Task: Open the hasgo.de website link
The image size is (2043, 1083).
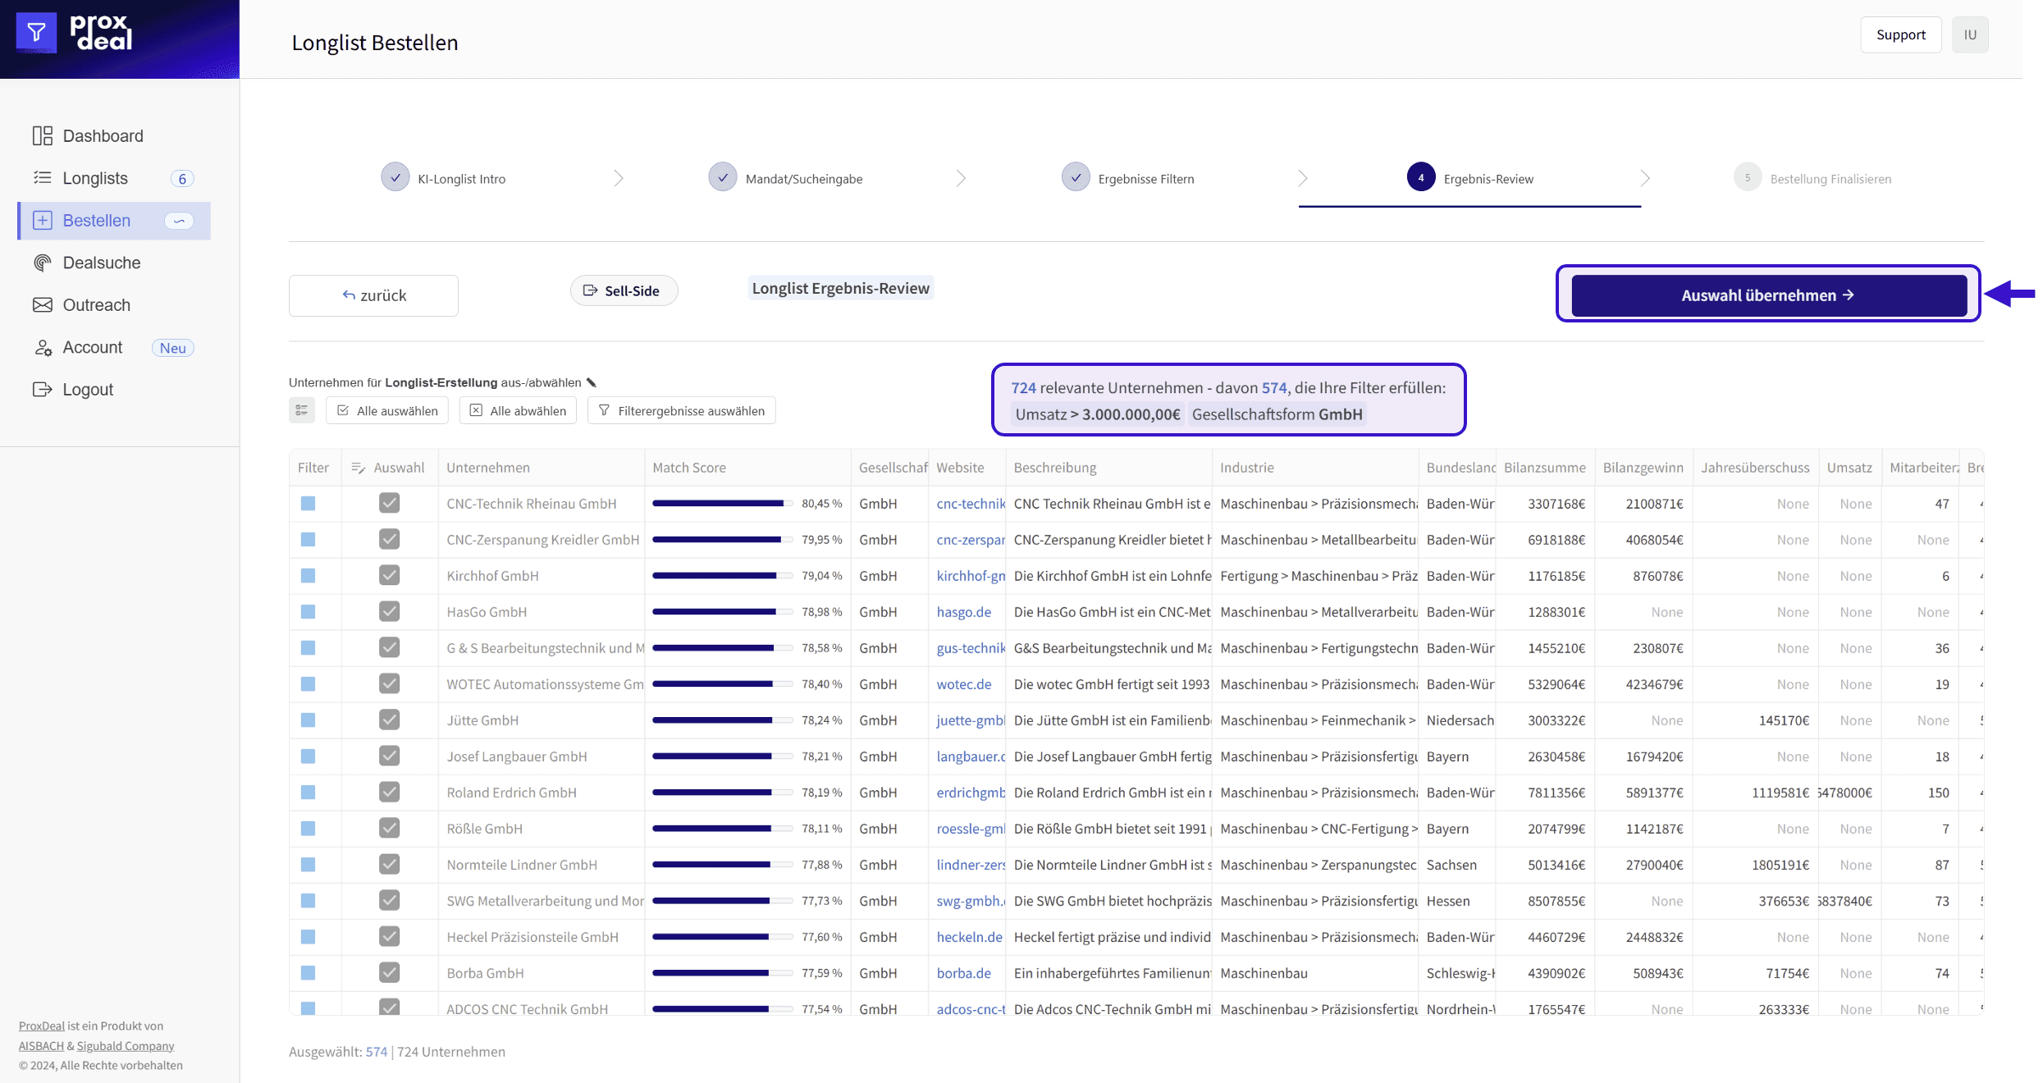Action: pyautogui.click(x=964, y=611)
